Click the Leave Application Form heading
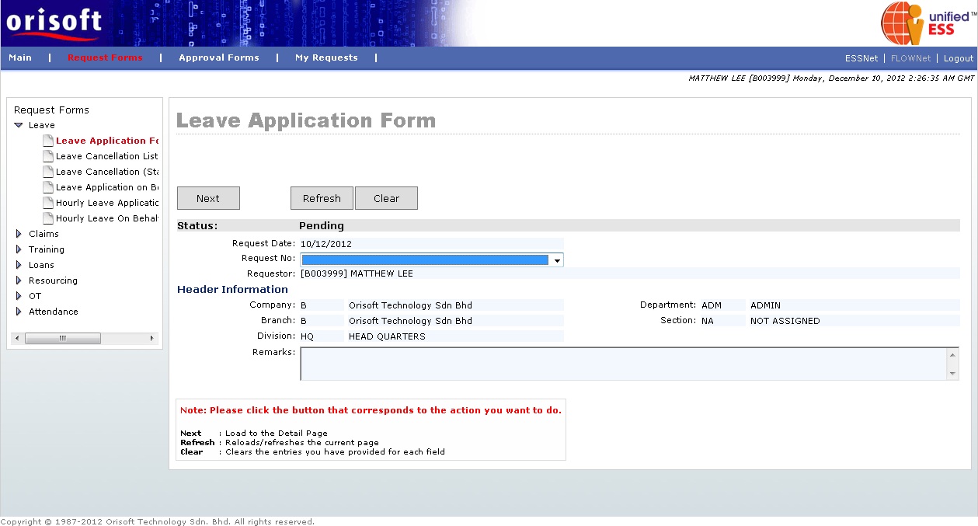 coord(306,120)
